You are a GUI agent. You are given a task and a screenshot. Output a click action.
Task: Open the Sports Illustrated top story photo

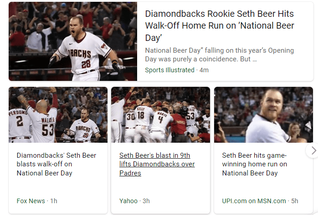pos(73,41)
